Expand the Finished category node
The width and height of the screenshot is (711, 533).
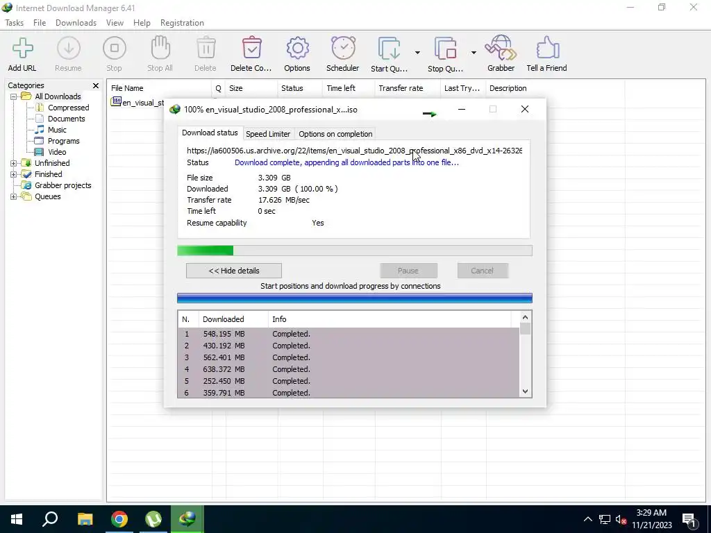[14, 174]
